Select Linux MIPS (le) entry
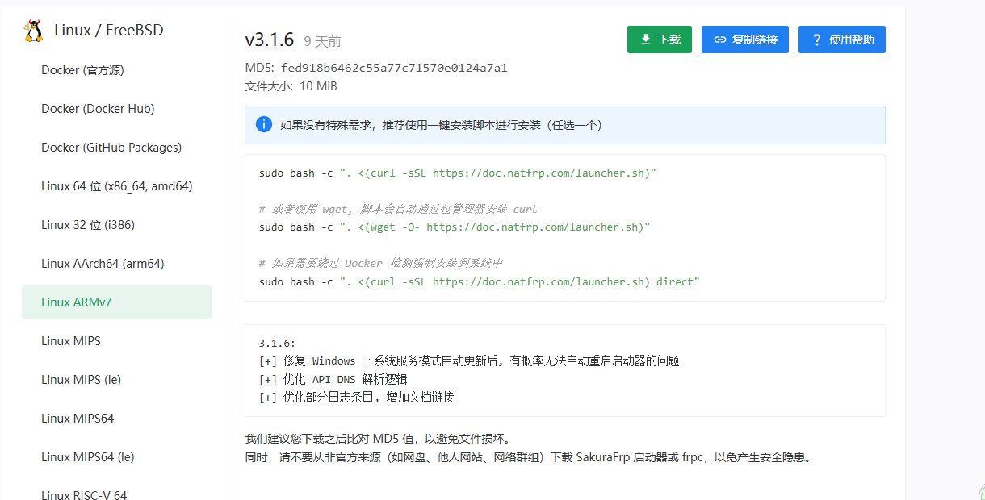Viewport: 985px width, 500px height. pos(81,380)
